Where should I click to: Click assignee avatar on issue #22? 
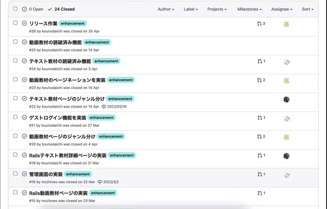click(x=287, y=100)
